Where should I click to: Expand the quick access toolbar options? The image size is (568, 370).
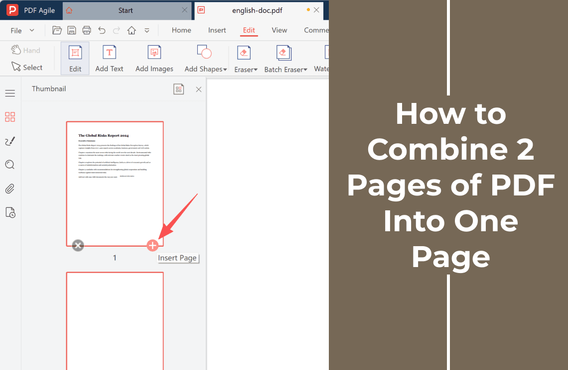(x=146, y=30)
